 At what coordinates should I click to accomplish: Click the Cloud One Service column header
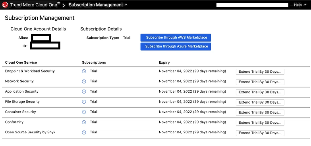(21, 63)
